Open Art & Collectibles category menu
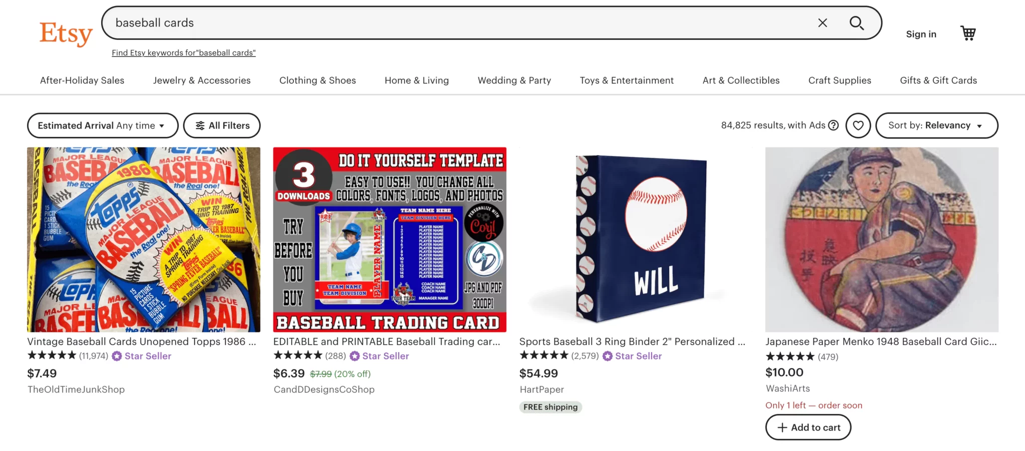Screen dimensions: 1025x451 tap(741, 80)
